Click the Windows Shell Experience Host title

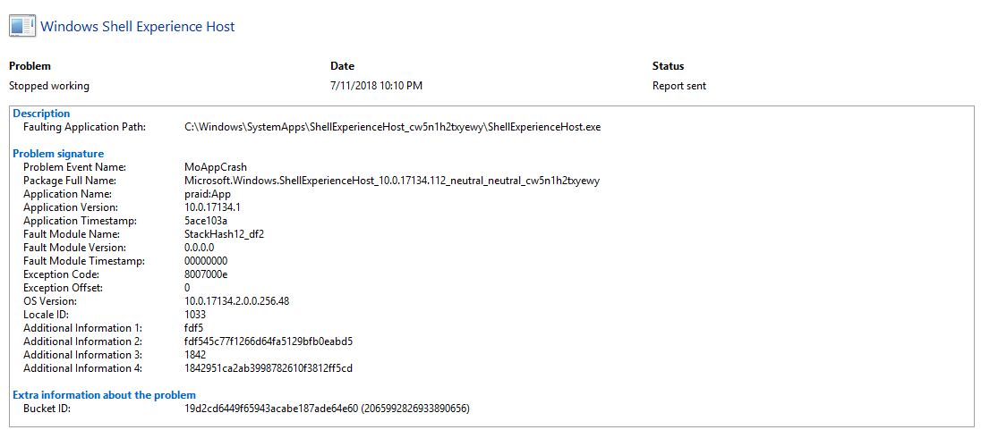[138, 27]
